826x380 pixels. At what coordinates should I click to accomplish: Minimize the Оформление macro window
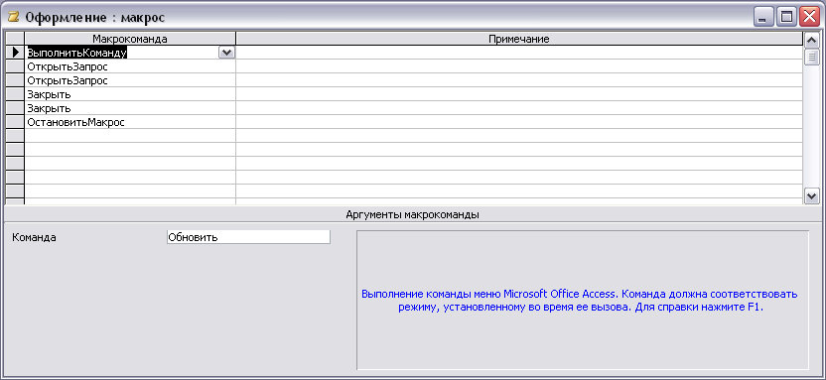click(x=761, y=18)
